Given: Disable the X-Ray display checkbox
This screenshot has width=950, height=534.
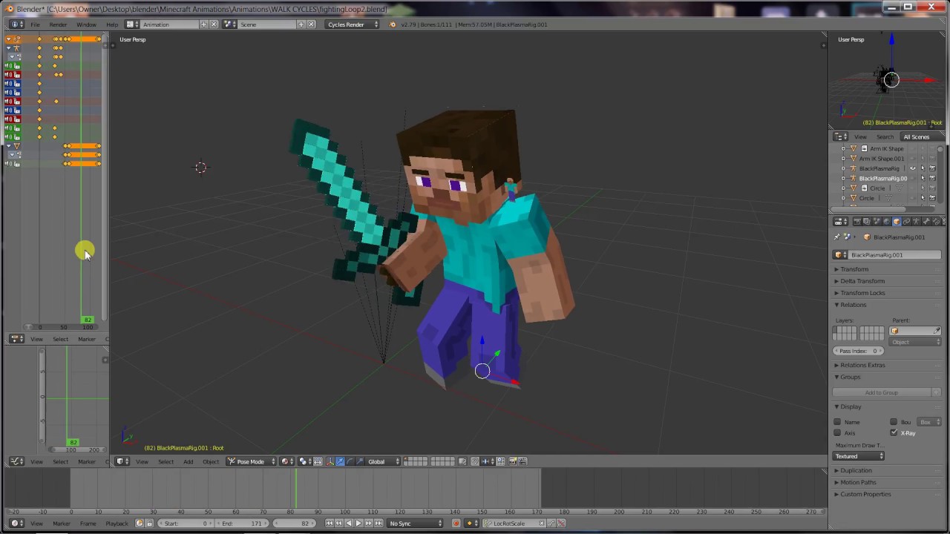Looking at the screenshot, I should click(x=894, y=433).
